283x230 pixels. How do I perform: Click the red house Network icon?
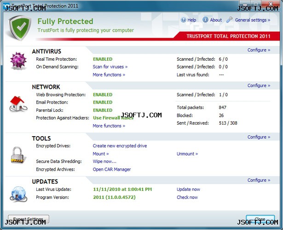pyautogui.click(x=18, y=103)
